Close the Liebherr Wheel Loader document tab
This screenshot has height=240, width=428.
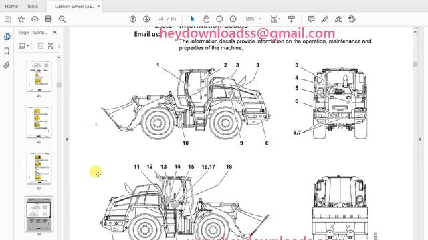[x=98, y=6]
